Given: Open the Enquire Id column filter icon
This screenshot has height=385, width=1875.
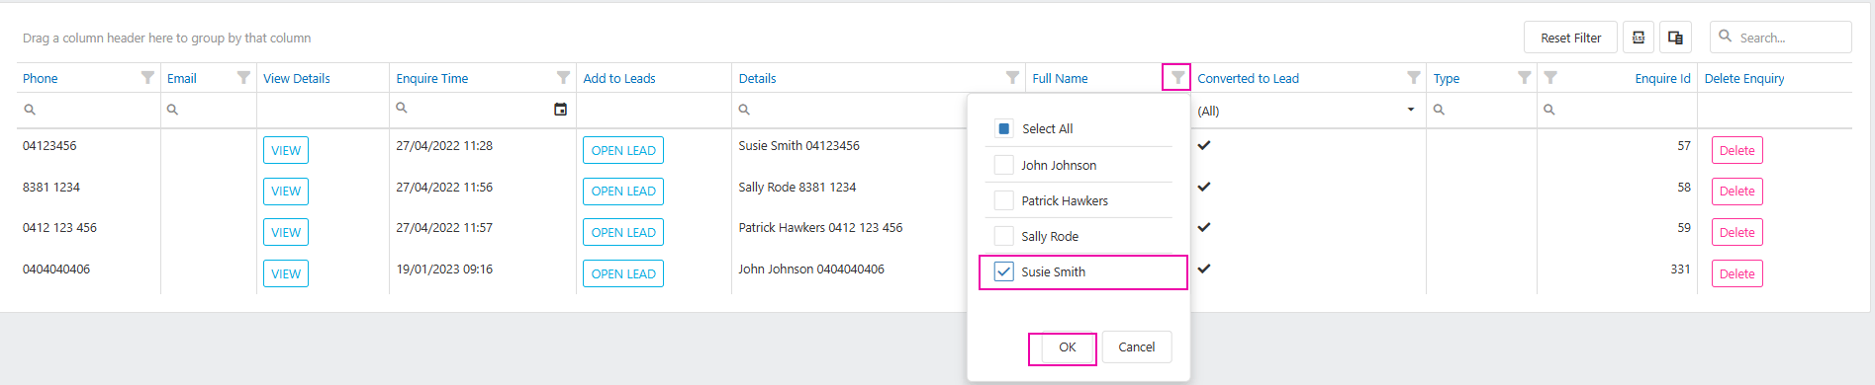Looking at the screenshot, I should click(1550, 77).
